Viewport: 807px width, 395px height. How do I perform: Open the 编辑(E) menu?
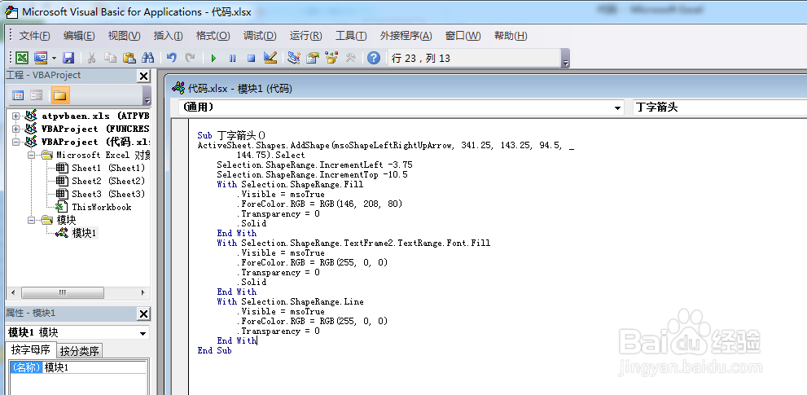79,36
